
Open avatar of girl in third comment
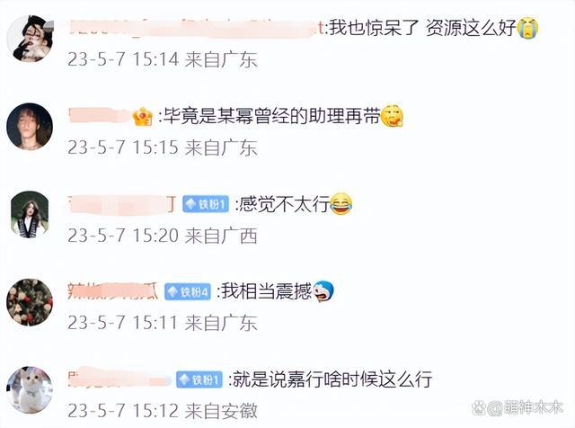[x=30, y=214]
